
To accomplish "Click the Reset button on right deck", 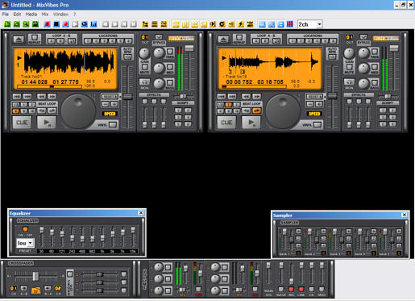I will [x=314, y=96].
